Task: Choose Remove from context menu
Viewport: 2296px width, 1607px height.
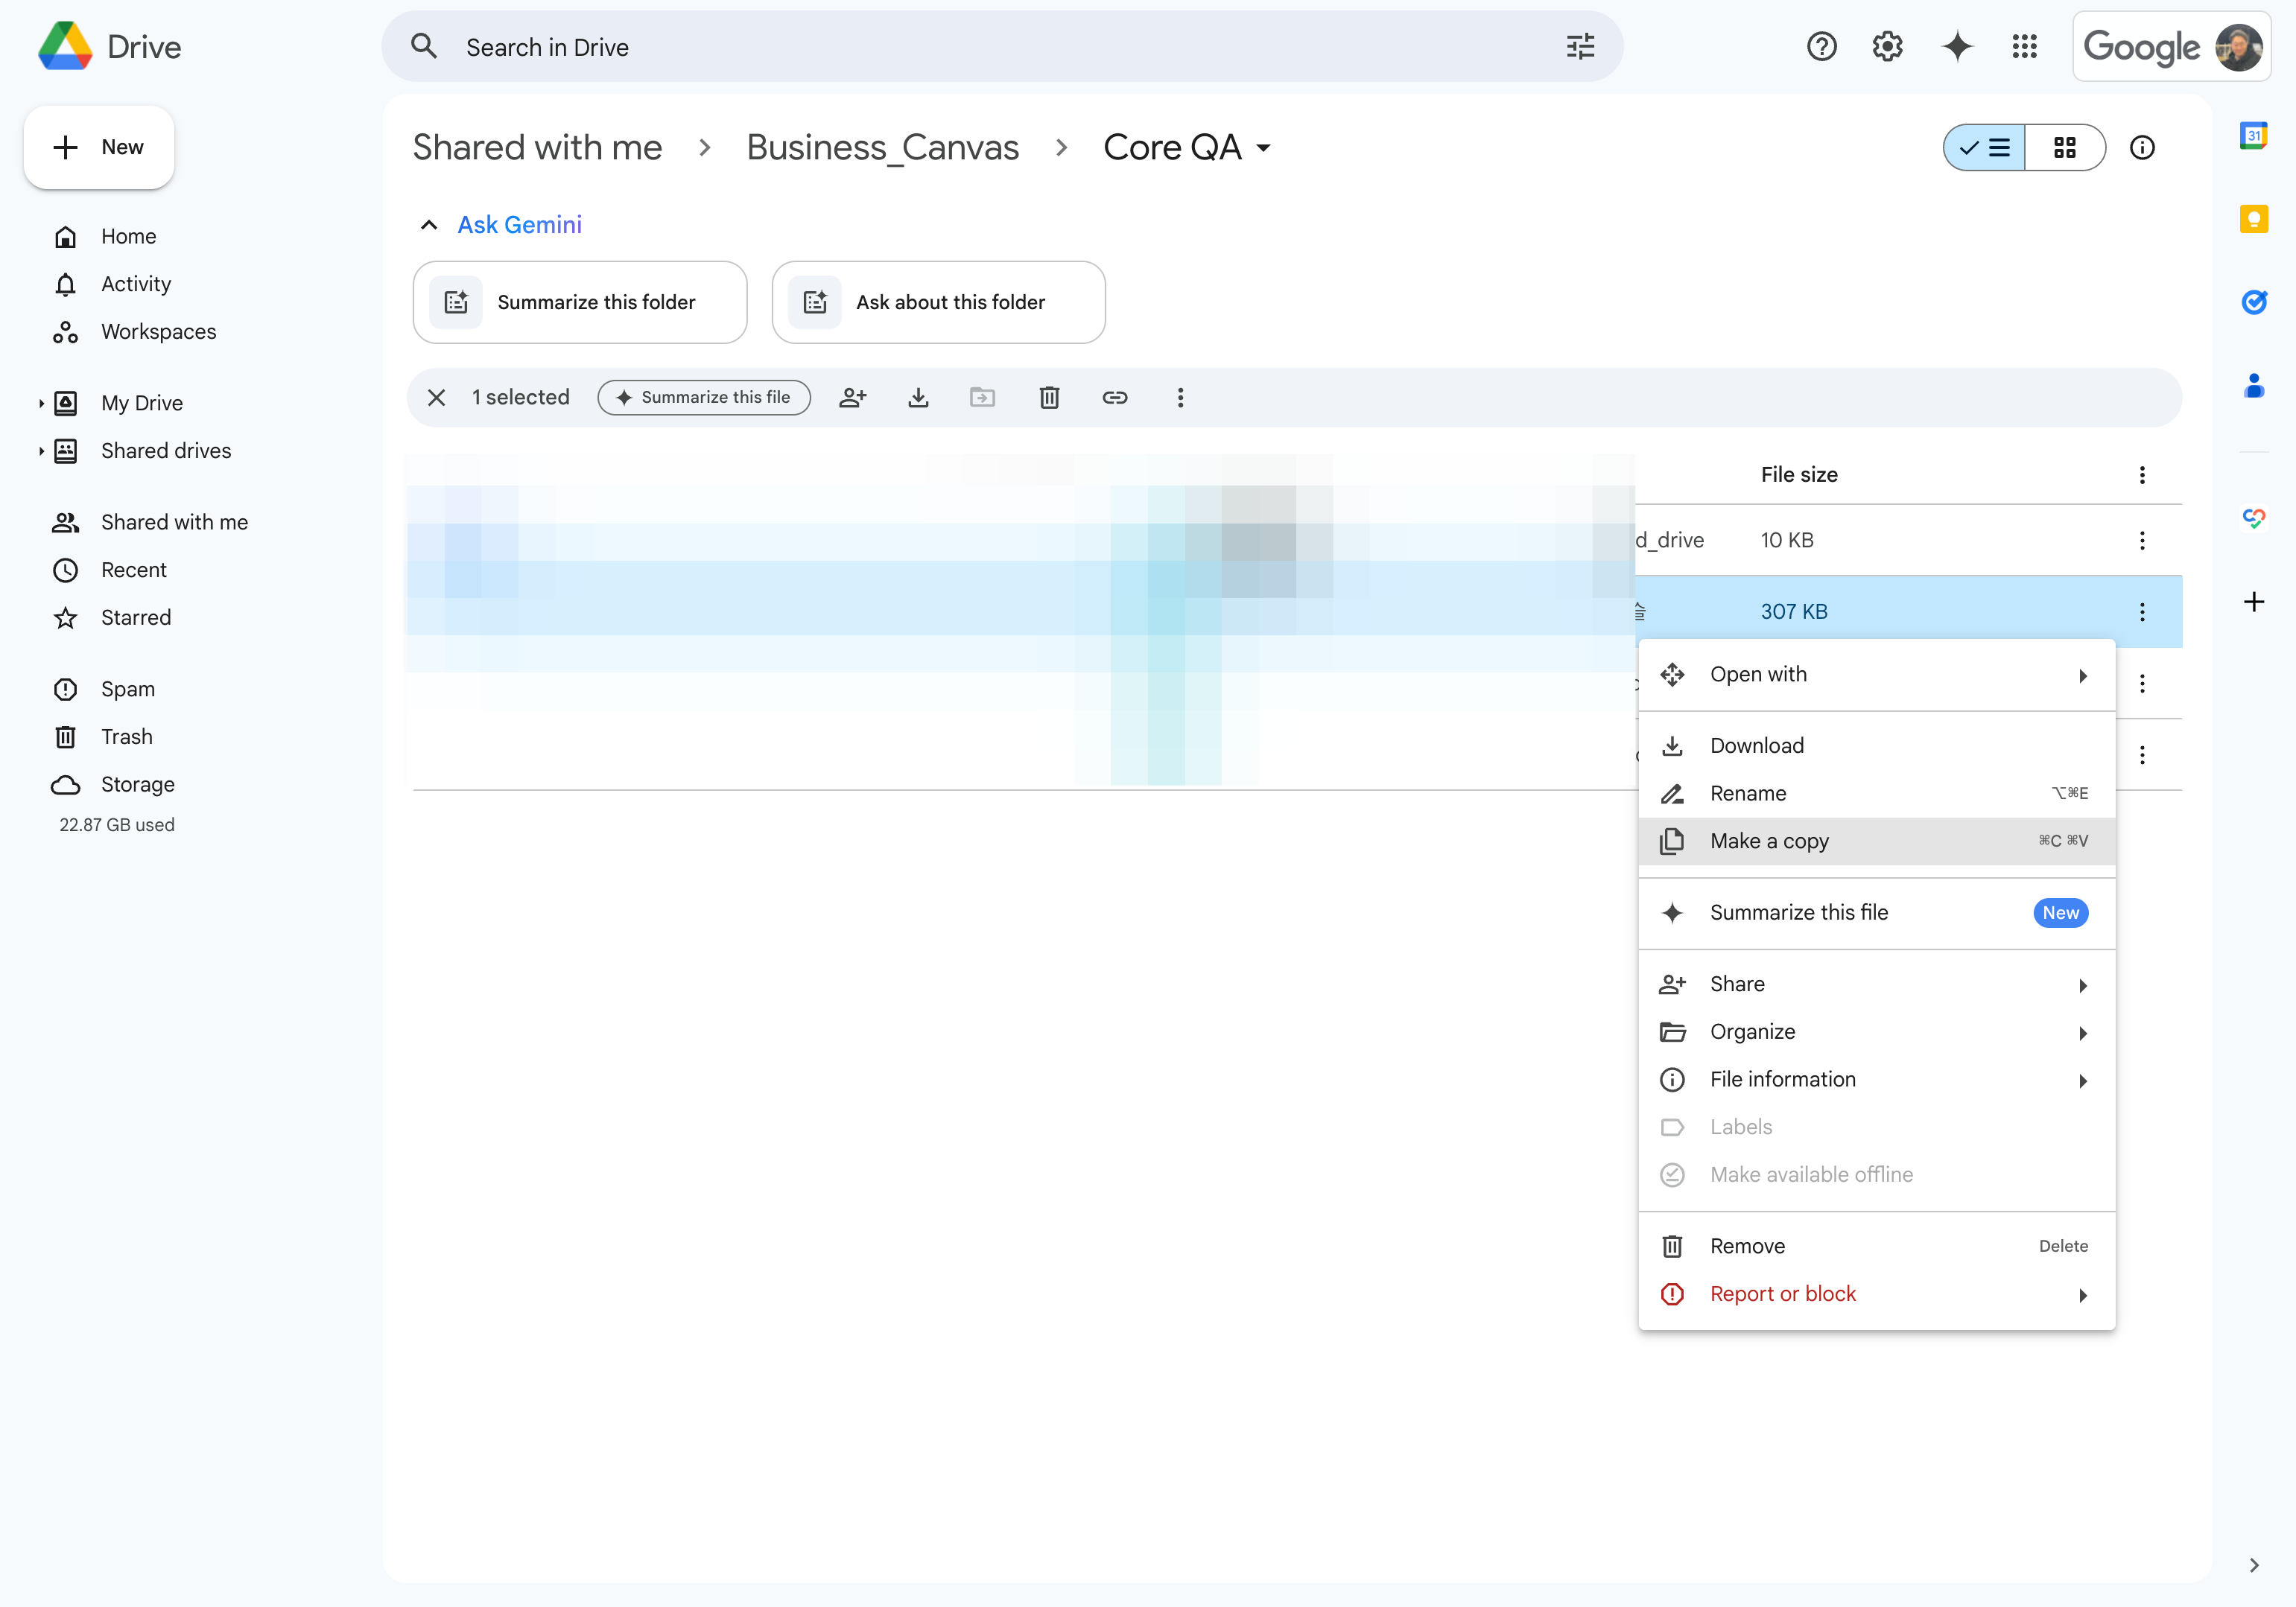Action: pyautogui.click(x=1876, y=1247)
